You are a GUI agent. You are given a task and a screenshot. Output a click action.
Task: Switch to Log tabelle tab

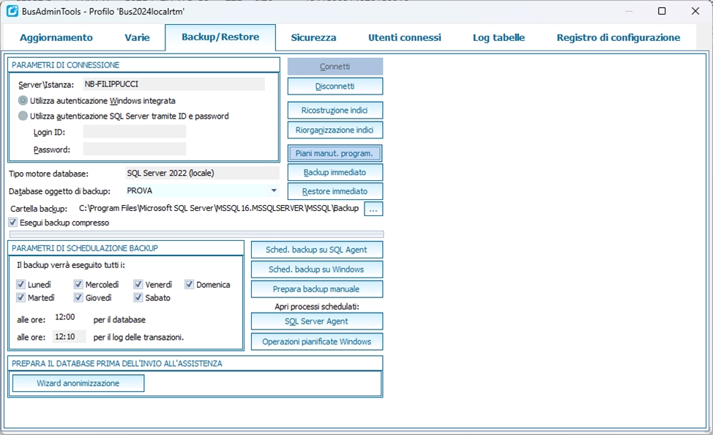coord(499,38)
